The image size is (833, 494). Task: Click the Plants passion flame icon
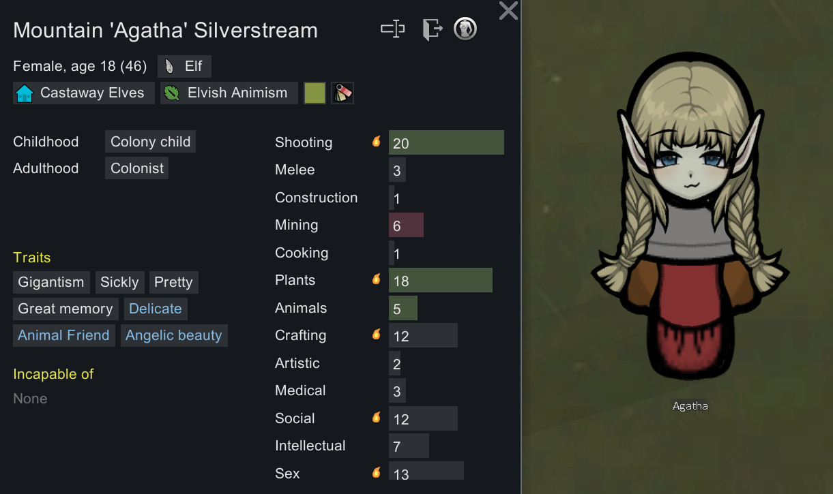click(x=376, y=279)
